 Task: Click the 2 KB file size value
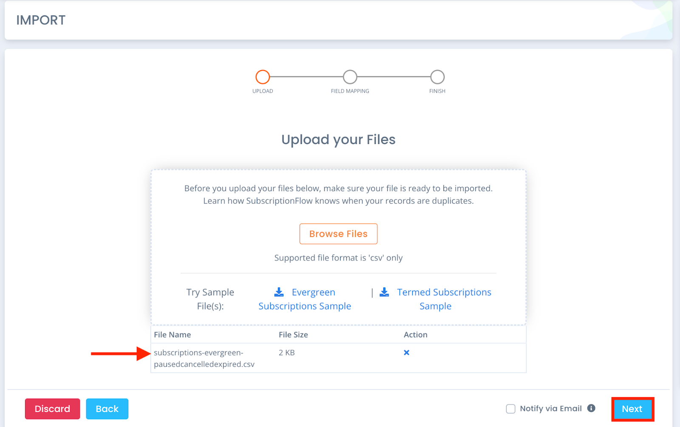pyautogui.click(x=287, y=353)
